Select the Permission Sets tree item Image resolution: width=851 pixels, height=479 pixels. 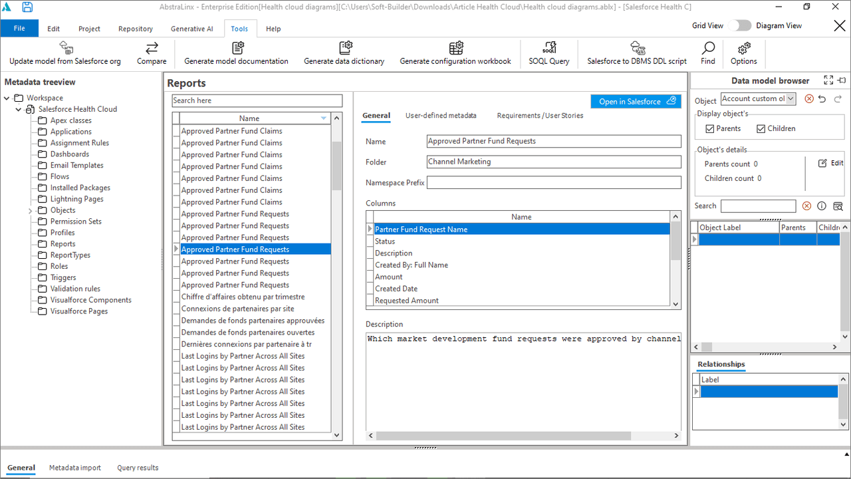[x=76, y=221]
